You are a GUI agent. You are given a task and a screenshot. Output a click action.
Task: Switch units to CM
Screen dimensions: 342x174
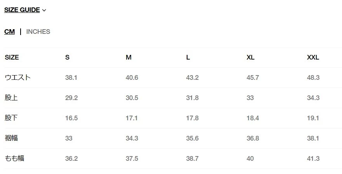(9, 32)
